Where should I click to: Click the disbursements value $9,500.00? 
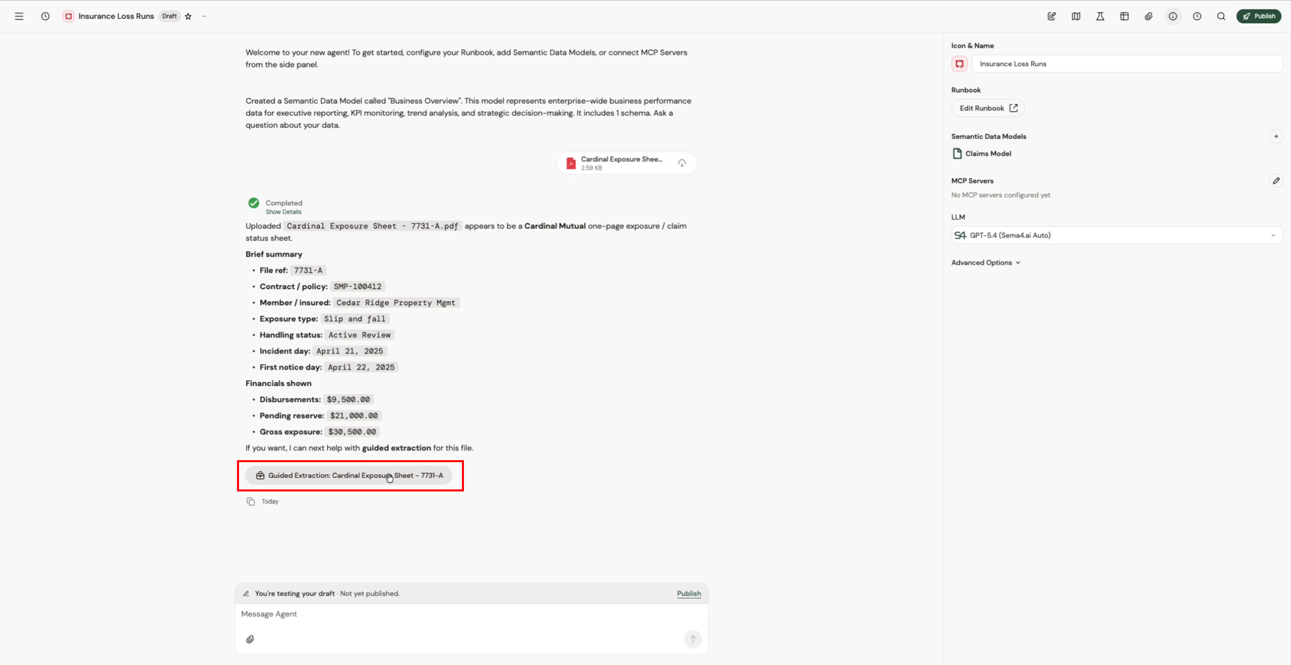click(348, 400)
